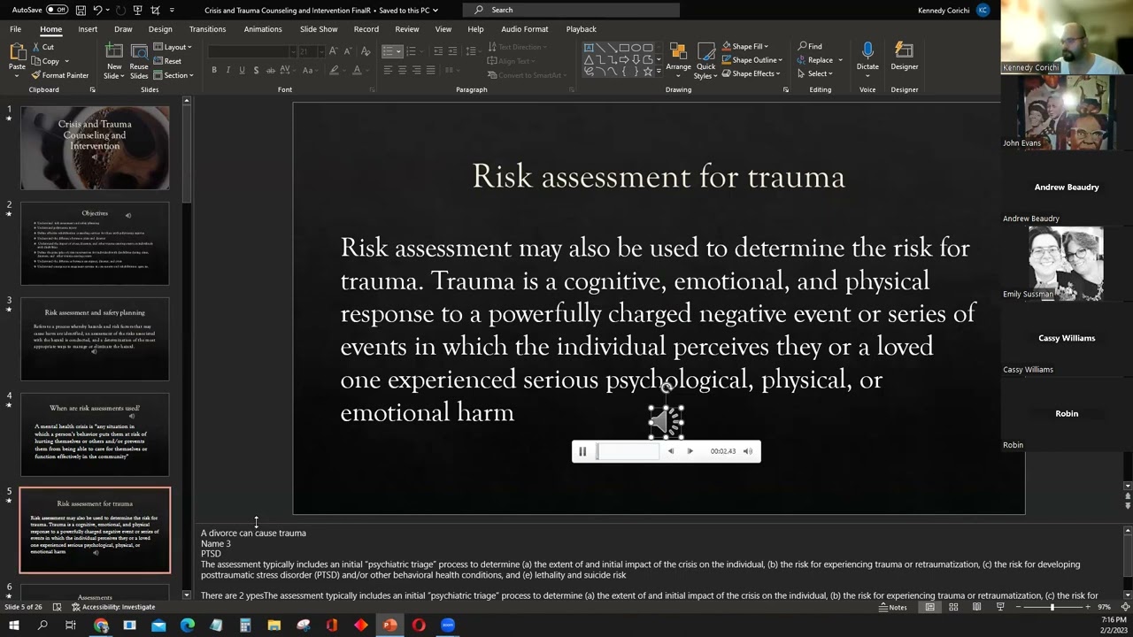Toggle Bold formatting
Viewport: 1133px width, 637px height.
pos(214,70)
